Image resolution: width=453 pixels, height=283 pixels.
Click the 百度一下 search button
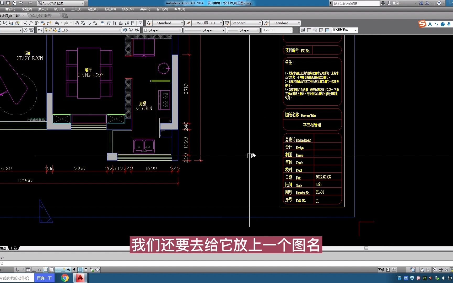click(x=44, y=278)
